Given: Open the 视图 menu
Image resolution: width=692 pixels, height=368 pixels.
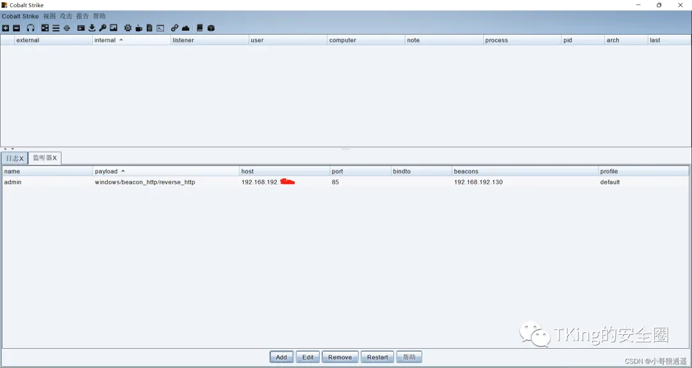Looking at the screenshot, I should [x=49, y=16].
